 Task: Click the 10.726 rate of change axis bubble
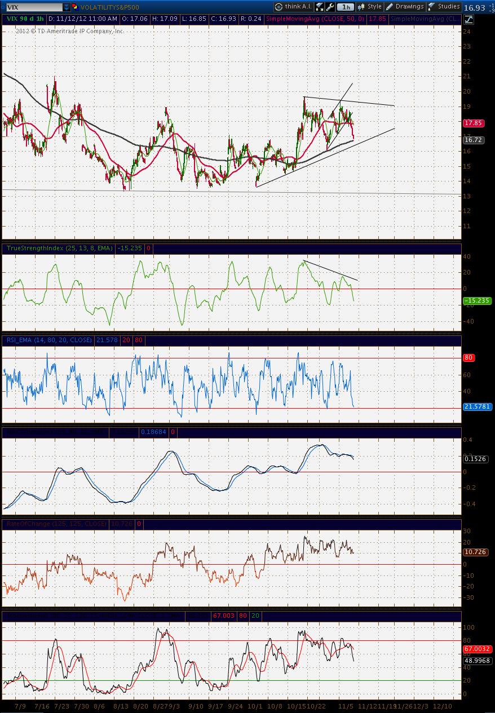pyautogui.click(x=475, y=552)
